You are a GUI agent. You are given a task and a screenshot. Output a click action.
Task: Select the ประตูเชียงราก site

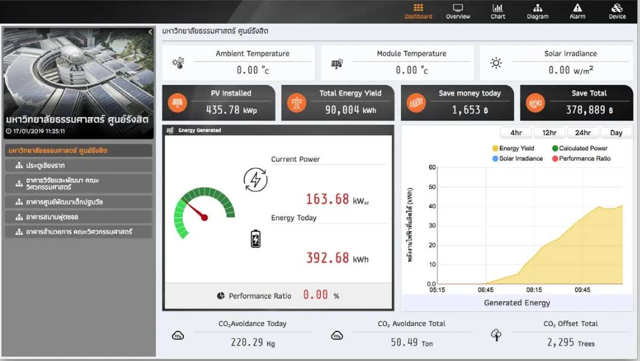tap(78, 165)
